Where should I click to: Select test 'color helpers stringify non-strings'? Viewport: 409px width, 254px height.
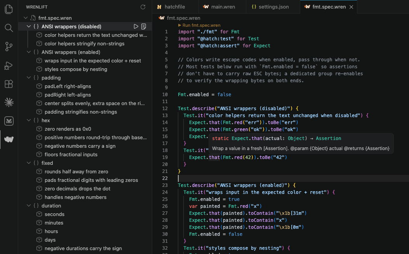85,43
